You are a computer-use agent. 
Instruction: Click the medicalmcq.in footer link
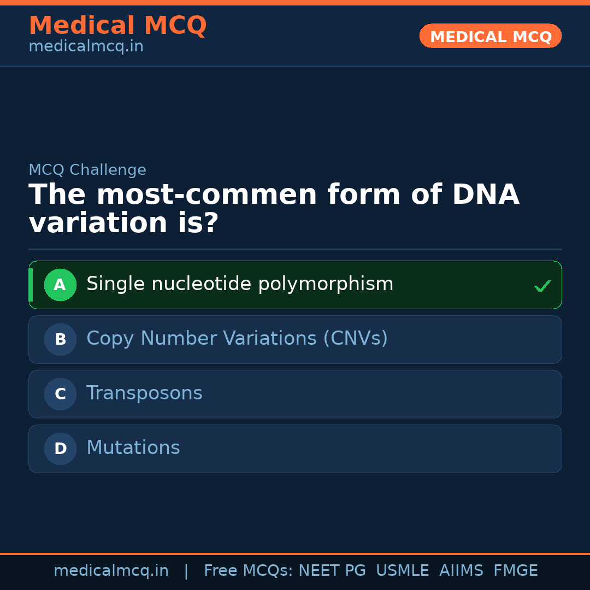click(x=111, y=570)
